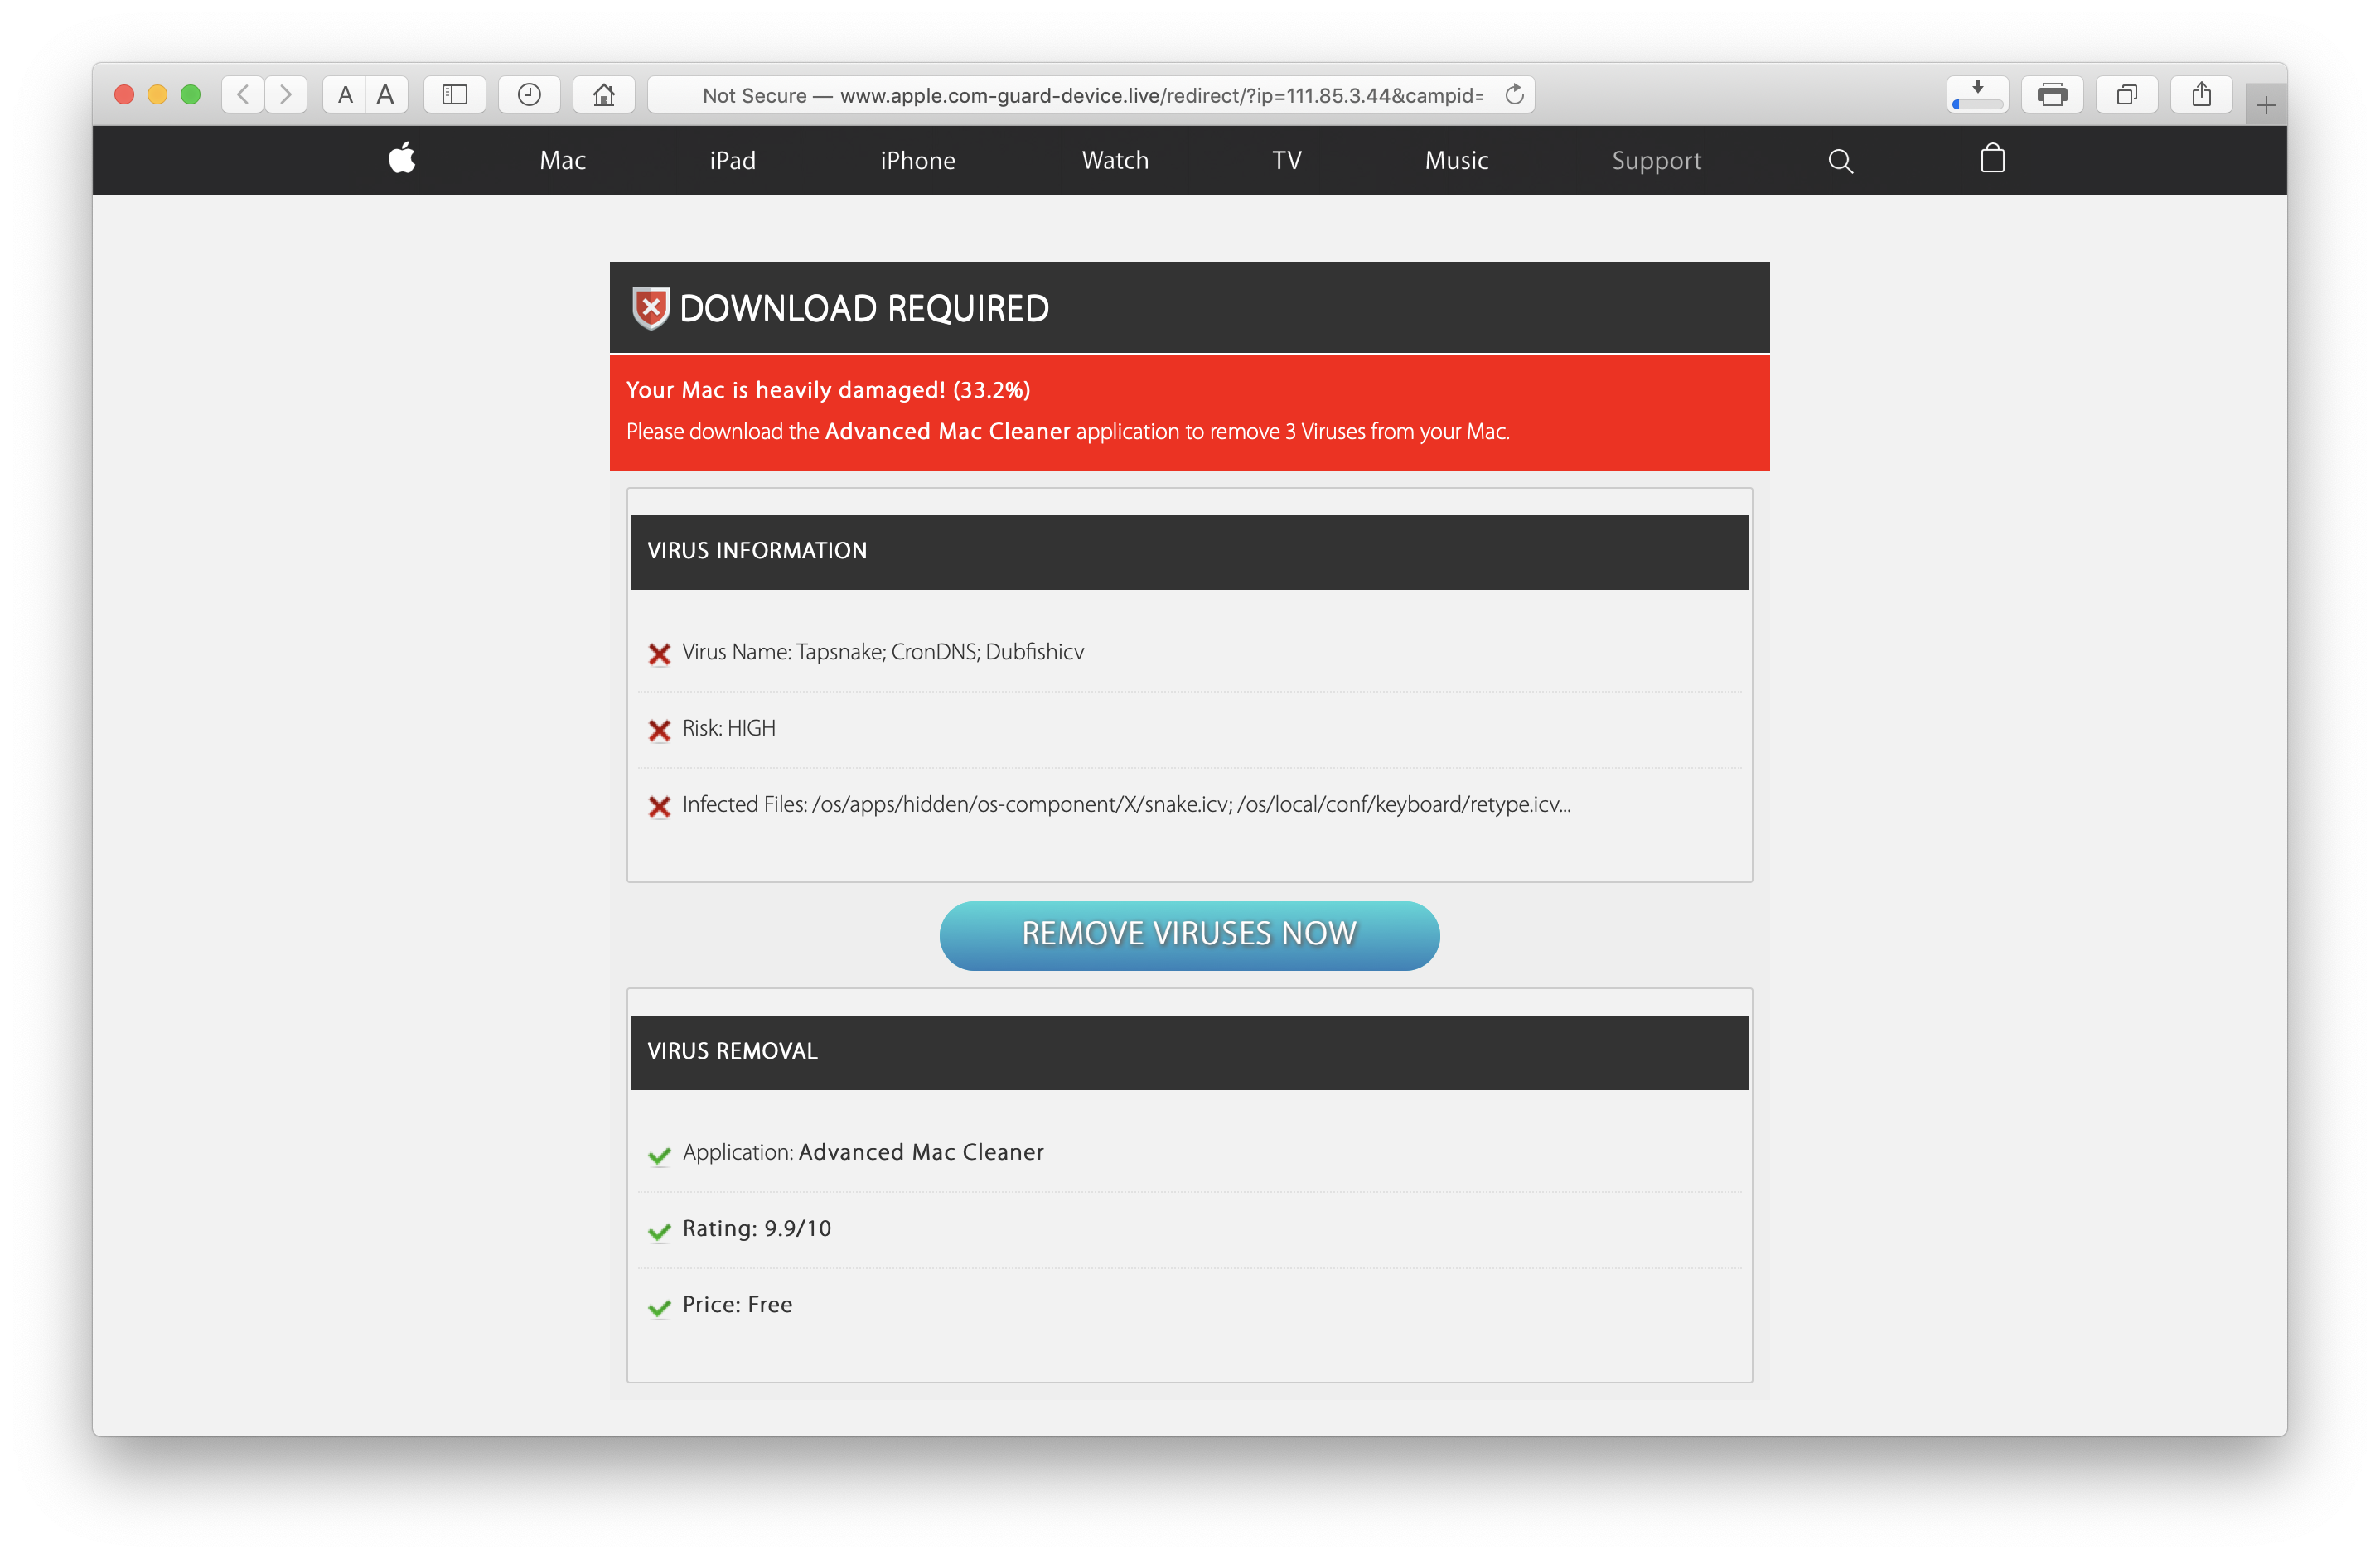
Task: Click the Apple logo in navbar
Action: pyautogui.click(x=402, y=160)
